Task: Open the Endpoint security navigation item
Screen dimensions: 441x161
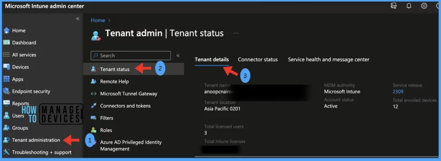Action: 31,91
